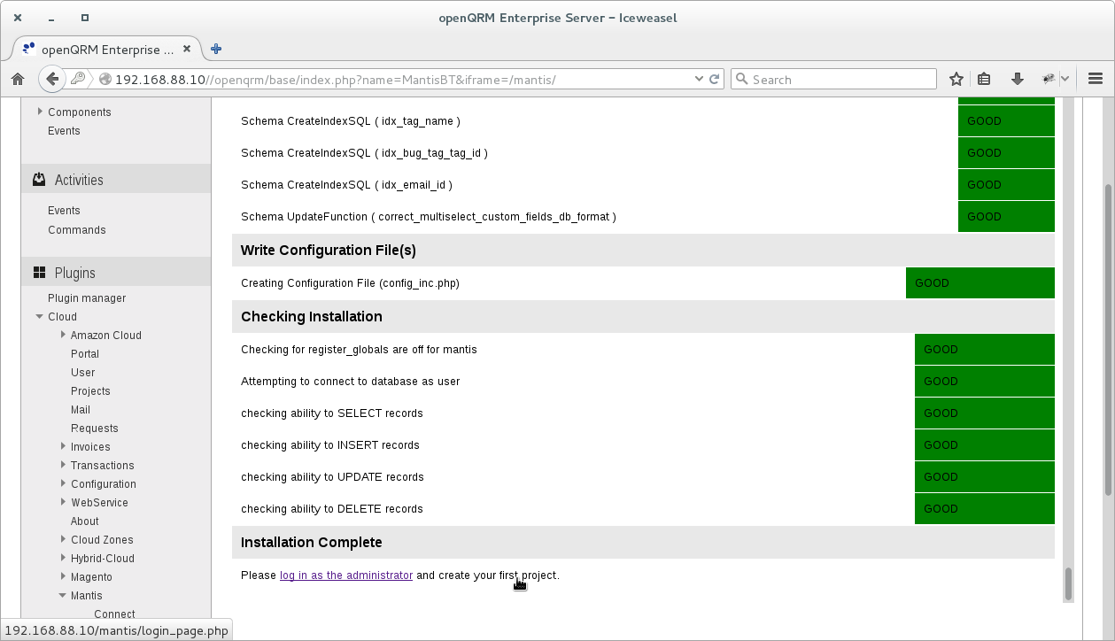Expand the Configuration node
1115x641 pixels.
click(x=63, y=483)
